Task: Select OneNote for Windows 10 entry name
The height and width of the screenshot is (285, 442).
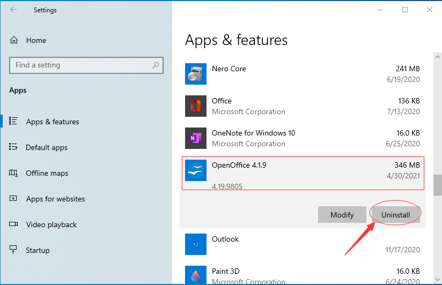Action: [253, 133]
